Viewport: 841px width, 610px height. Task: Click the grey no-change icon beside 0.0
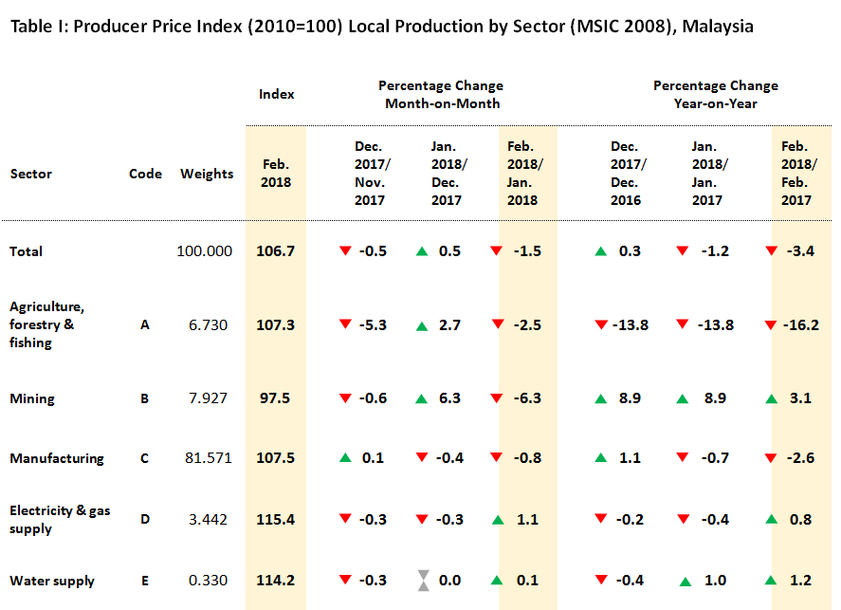422,581
